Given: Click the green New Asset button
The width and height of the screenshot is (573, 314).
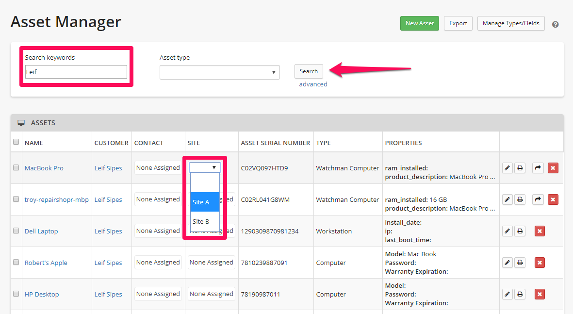Looking at the screenshot, I should point(419,23).
